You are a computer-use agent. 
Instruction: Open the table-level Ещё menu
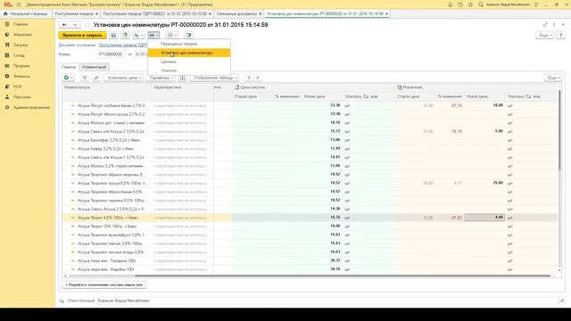pyautogui.click(x=553, y=78)
